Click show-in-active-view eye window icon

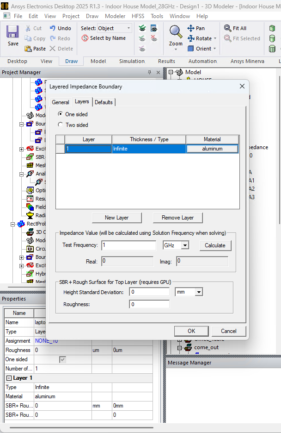tap(154, 28)
